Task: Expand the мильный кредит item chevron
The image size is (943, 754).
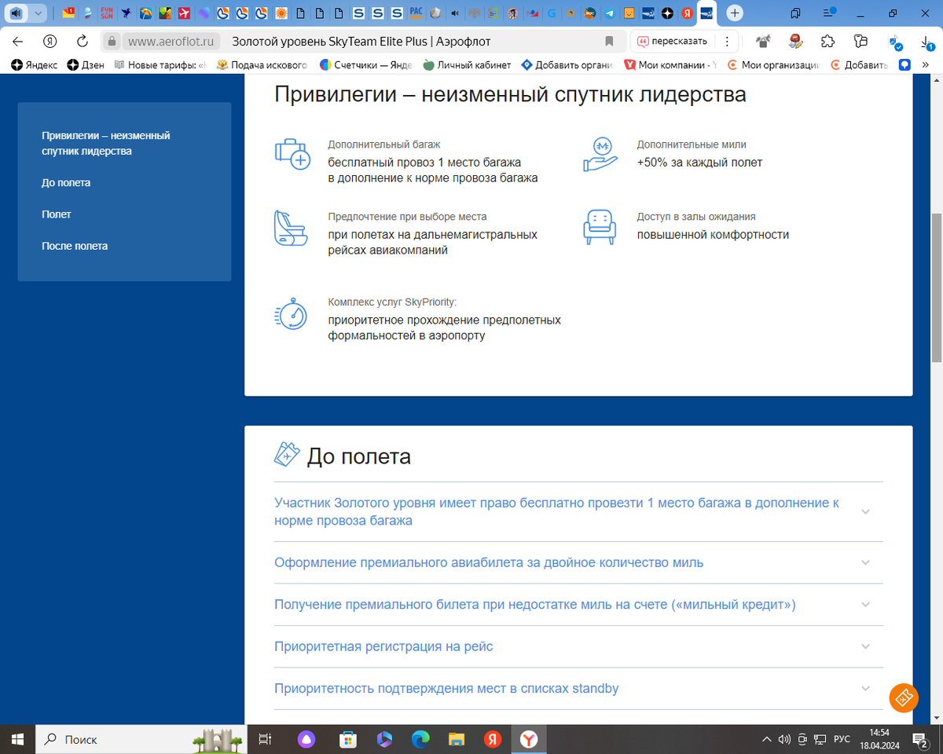Action: tap(865, 605)
